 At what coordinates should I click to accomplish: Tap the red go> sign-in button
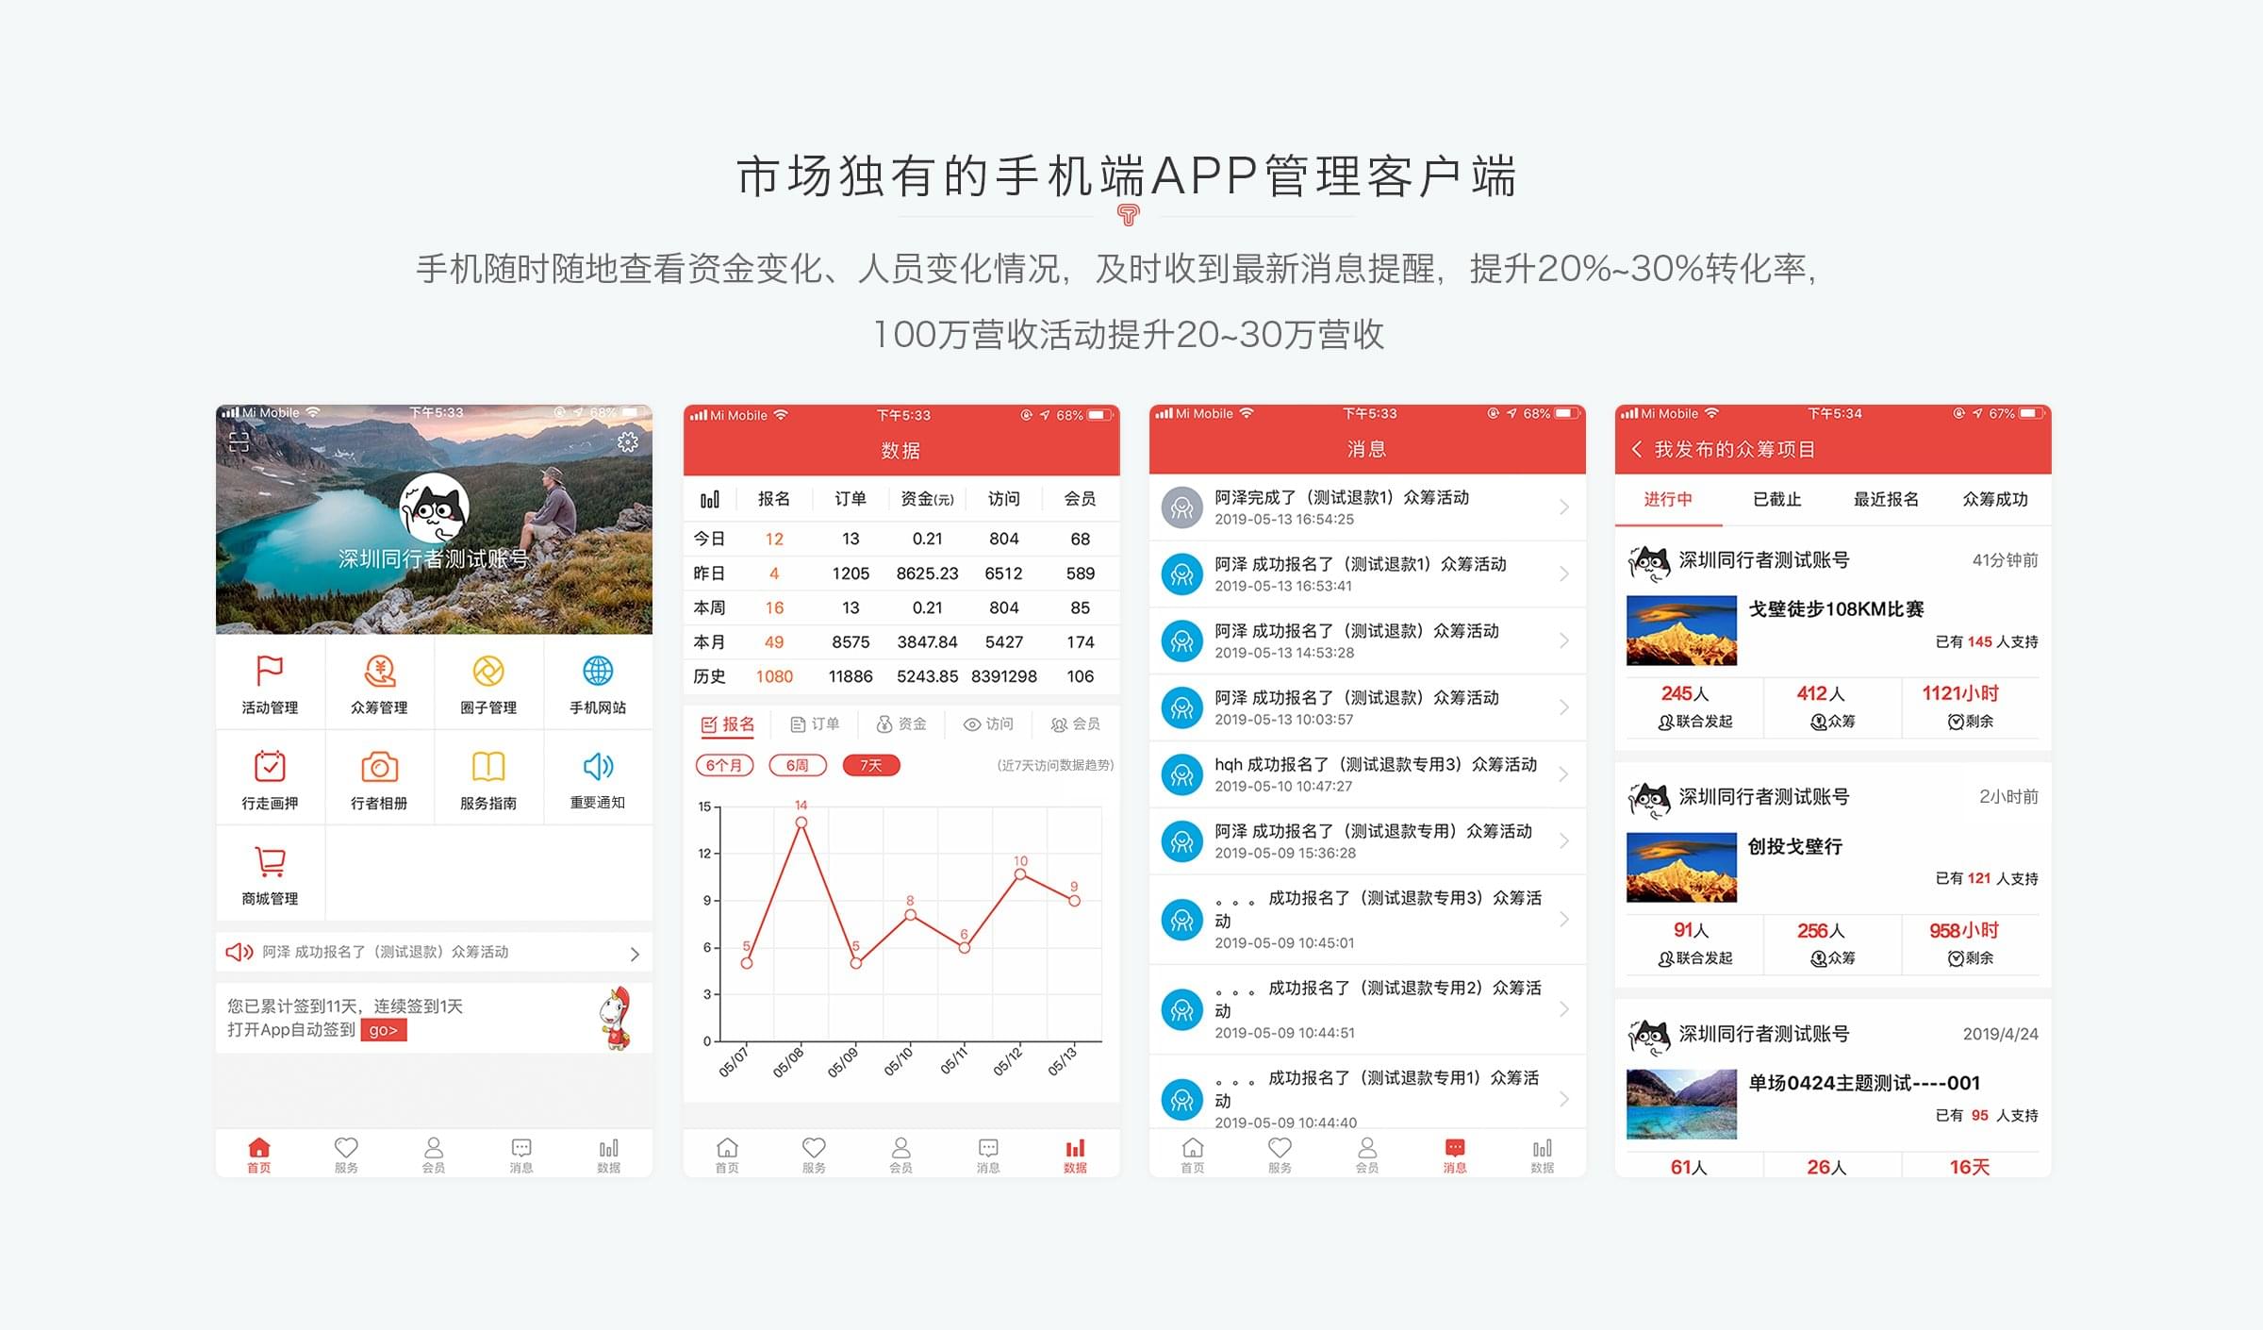[x=384, y=1030]
